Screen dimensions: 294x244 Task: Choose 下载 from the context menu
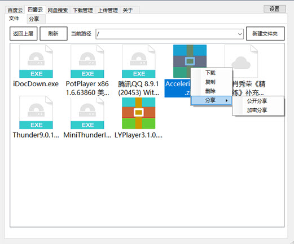(210, 73)
